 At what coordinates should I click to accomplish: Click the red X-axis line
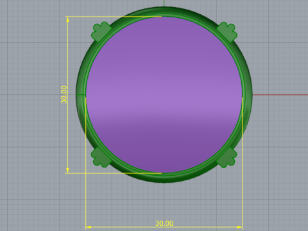(x=280, y=94)
